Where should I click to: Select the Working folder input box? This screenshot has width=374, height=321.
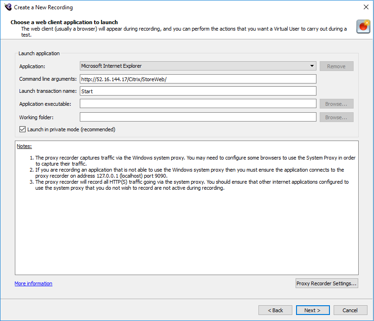198,117
